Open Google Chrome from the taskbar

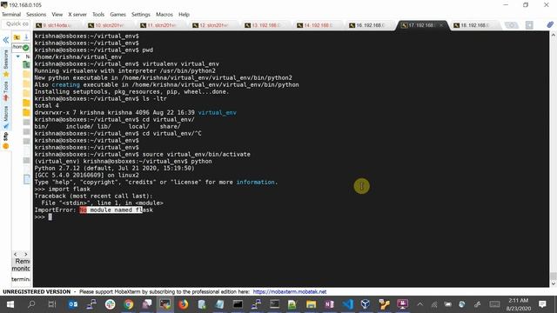pyautogui.click(x=128, y=304)
